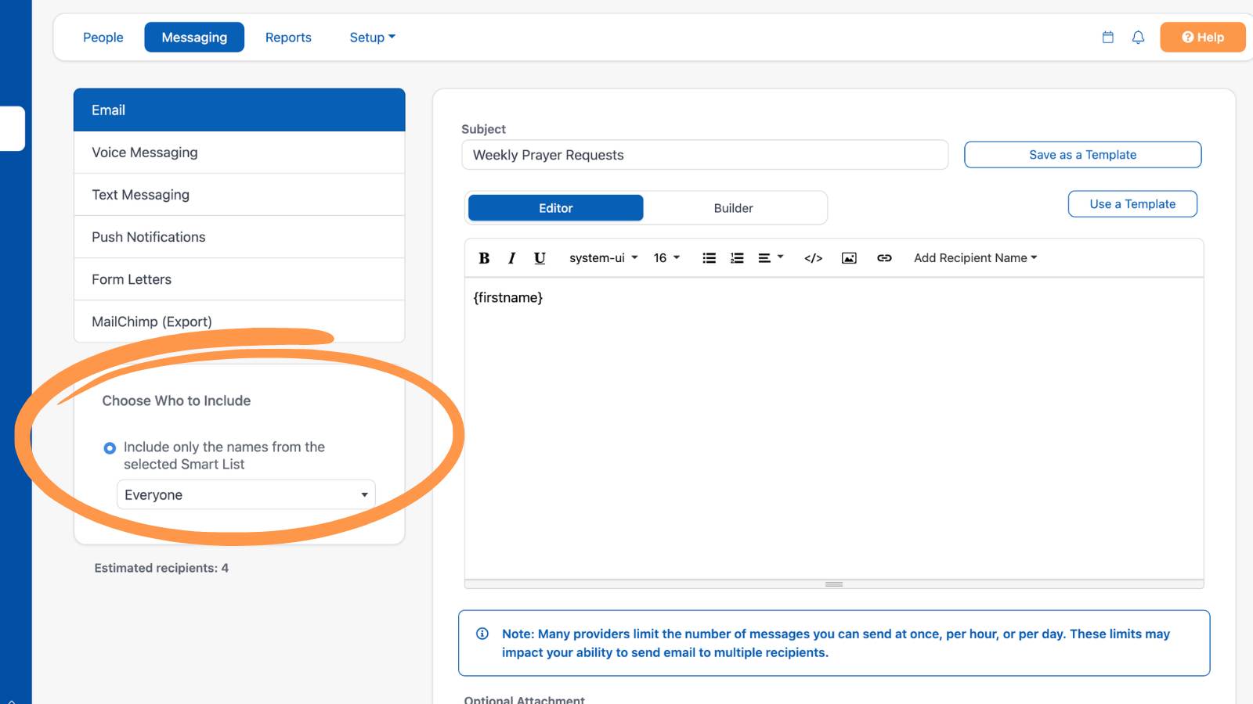Apply italic formatting in editor toolbar
Viewport: 1253px width, 704px height.
coord(511,258)
